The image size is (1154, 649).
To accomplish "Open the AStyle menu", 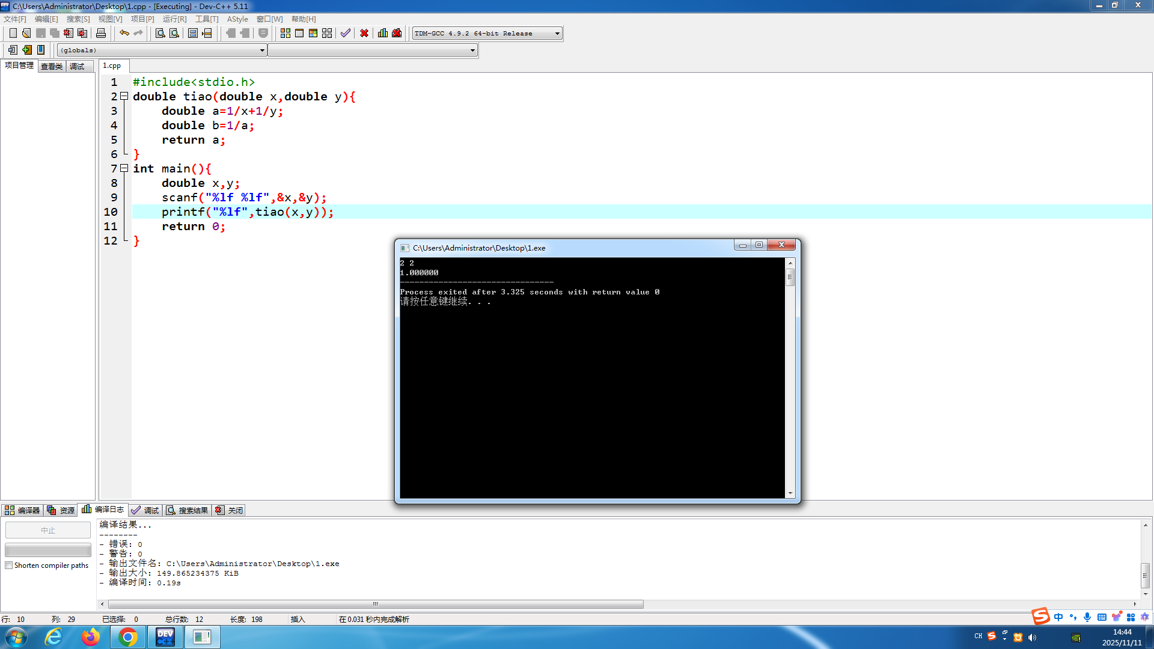I will click(x=237, y=19).
